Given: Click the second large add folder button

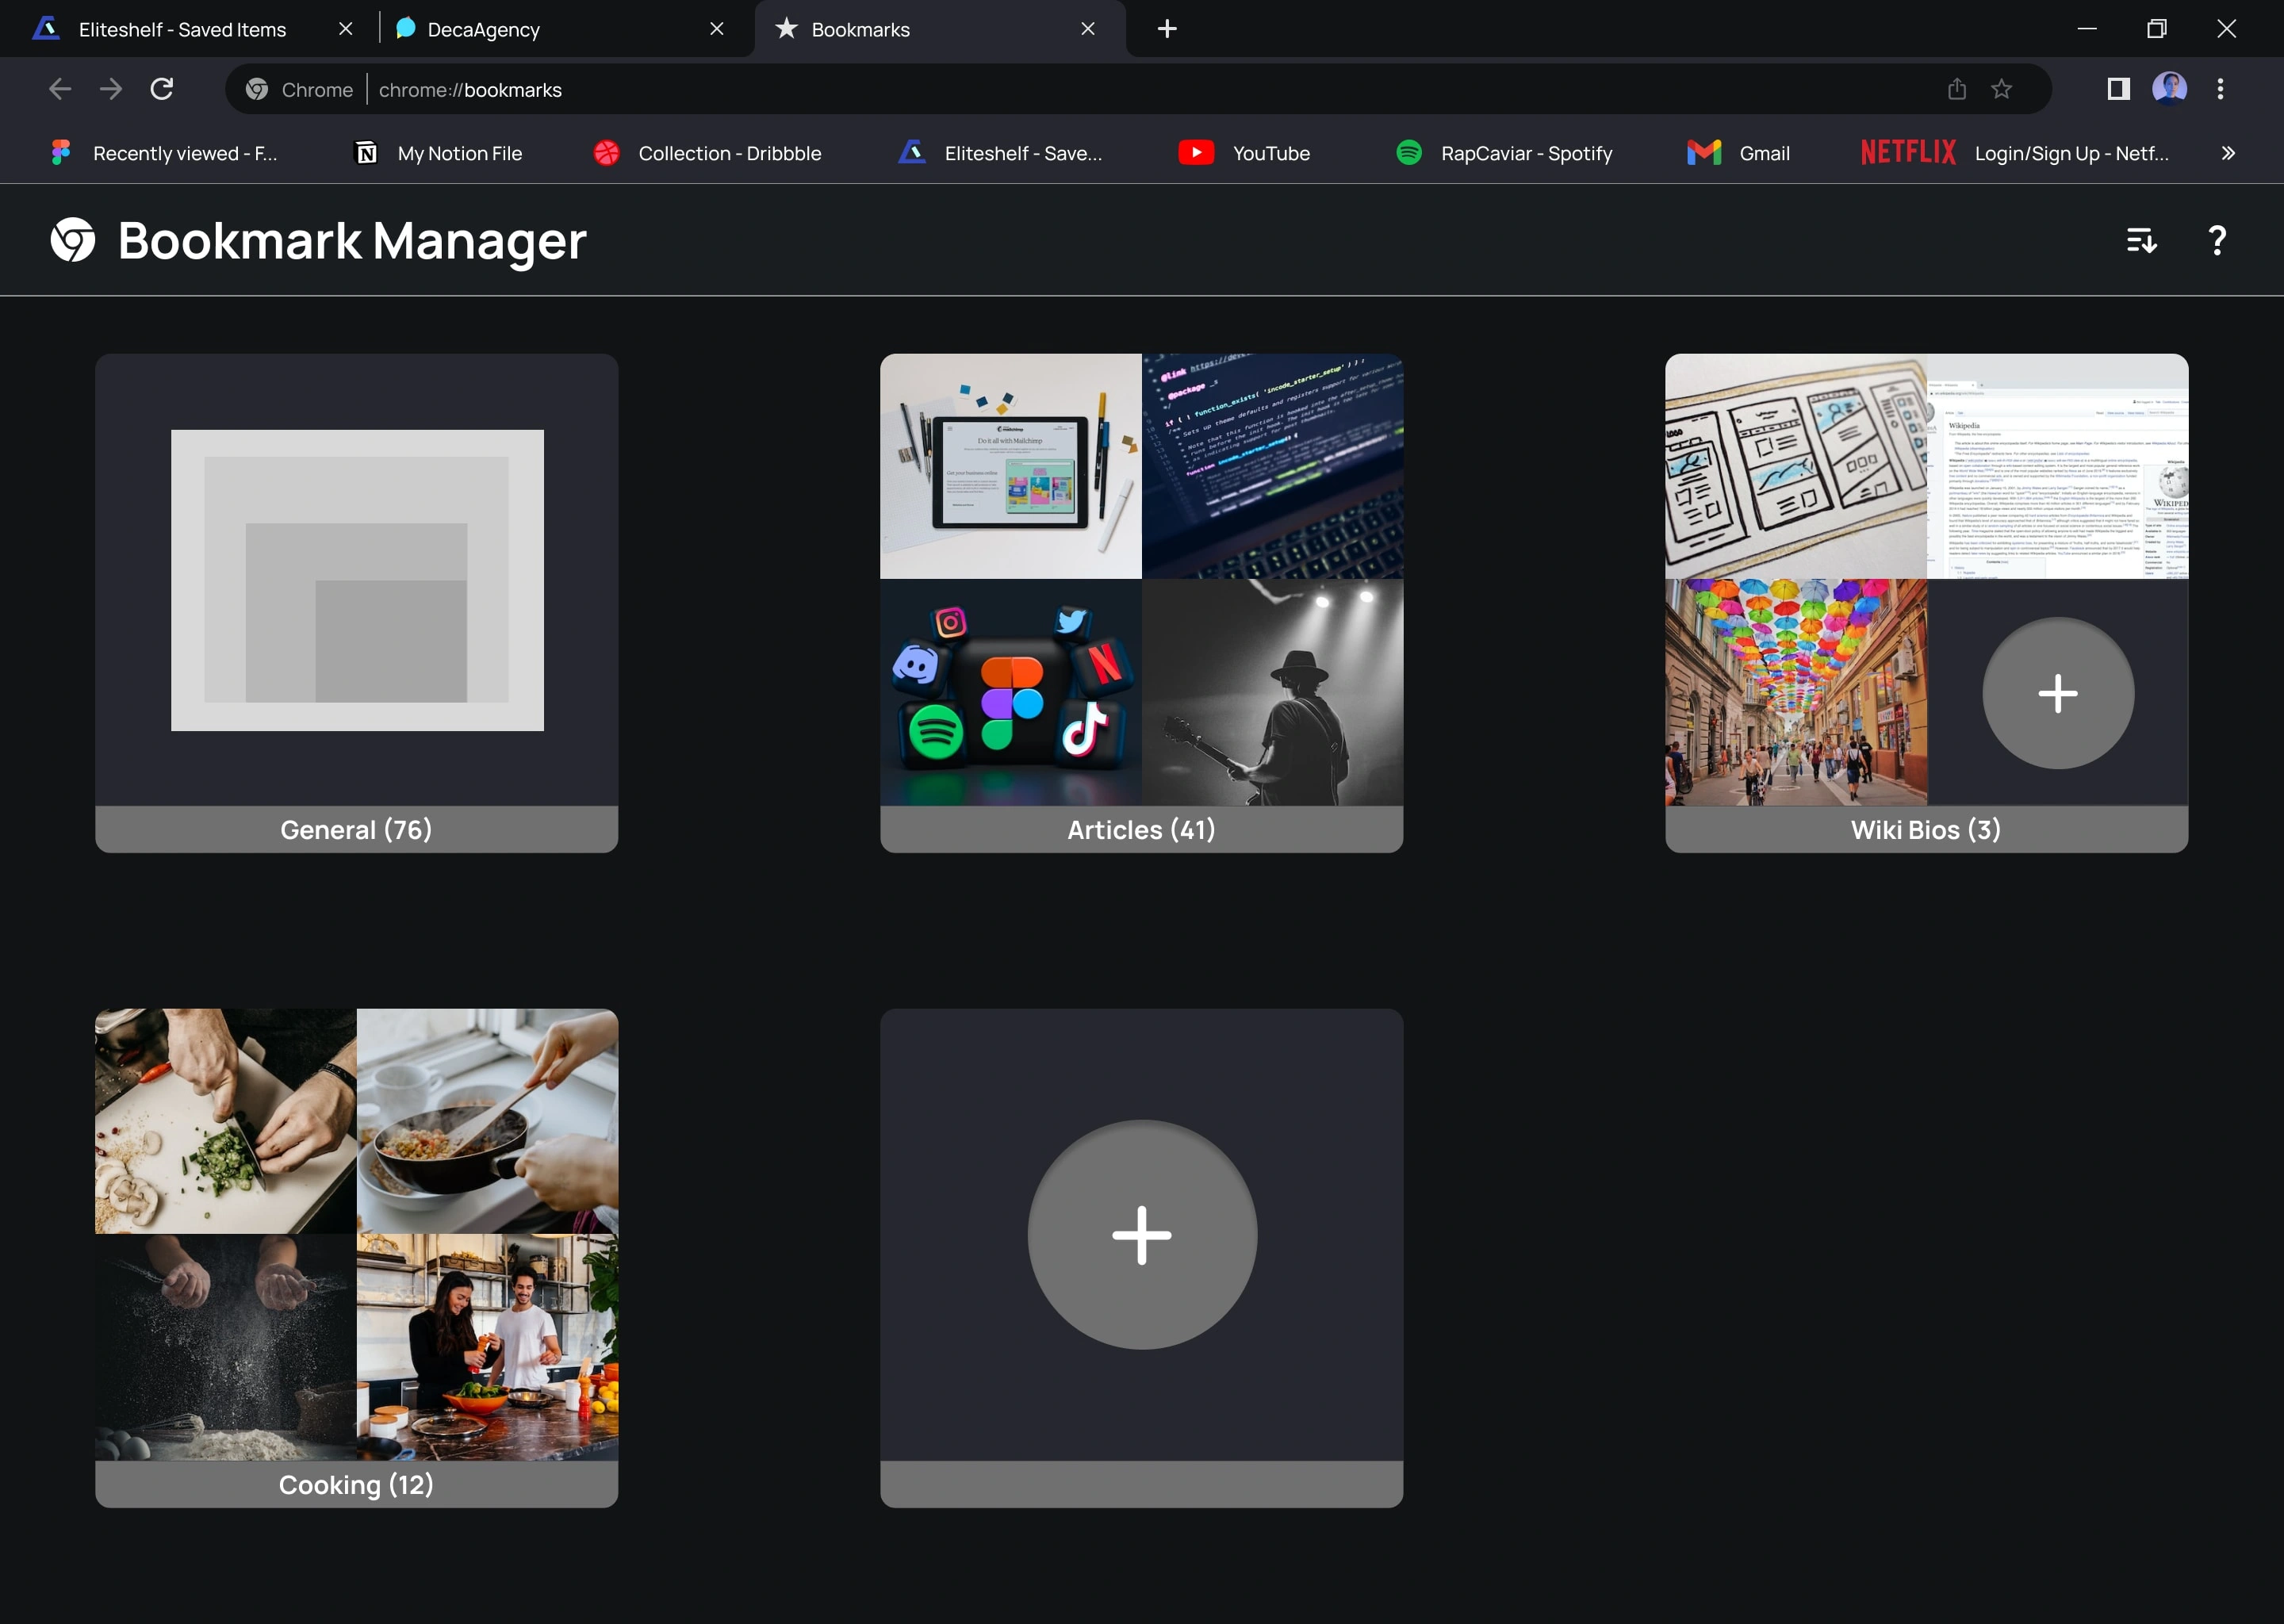Looking at the screenshot, I should coord(1142,1234).
